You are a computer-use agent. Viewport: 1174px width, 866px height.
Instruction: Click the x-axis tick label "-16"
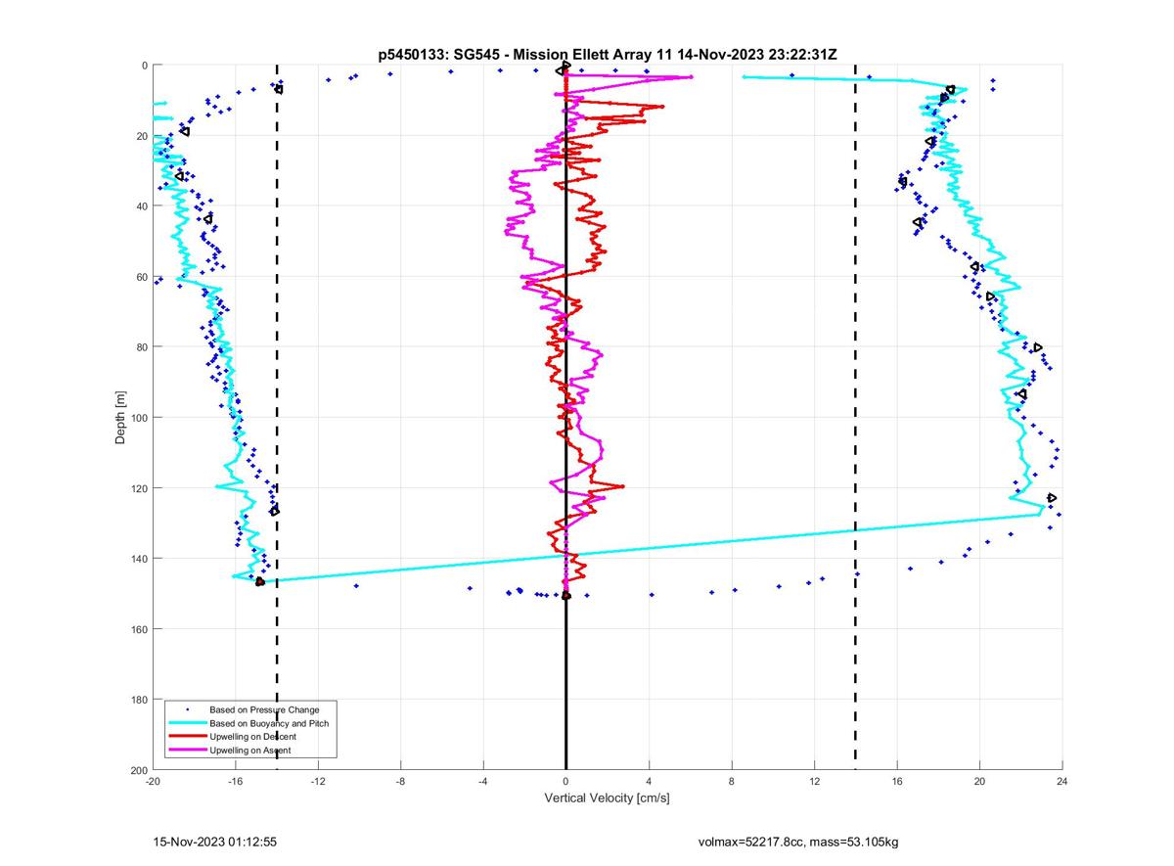point(235,782)
